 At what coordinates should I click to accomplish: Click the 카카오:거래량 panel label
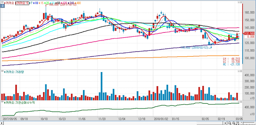pyautogui.click(x=14, y=72)
